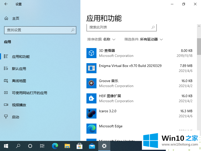The width and height of the screenshot is (201, 151).
Task: Click the Groove 音乐 app icon
Action: [x=91, y=83]
